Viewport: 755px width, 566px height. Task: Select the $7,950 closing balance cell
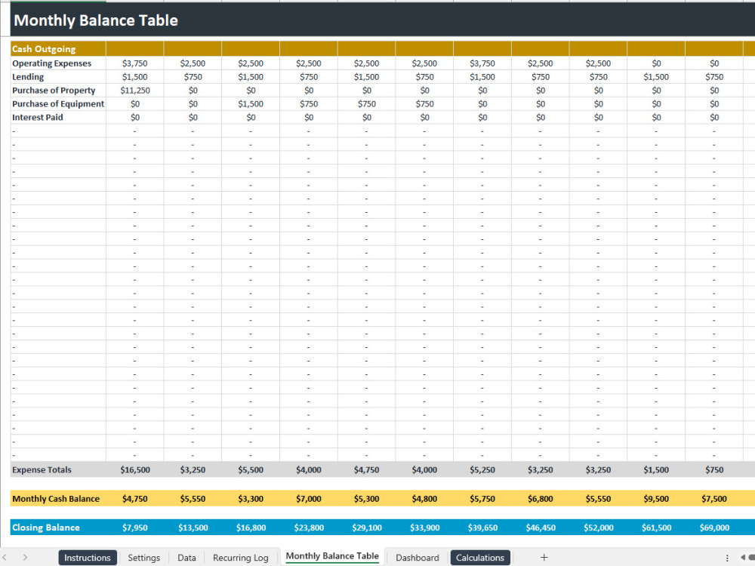[135, 528]
